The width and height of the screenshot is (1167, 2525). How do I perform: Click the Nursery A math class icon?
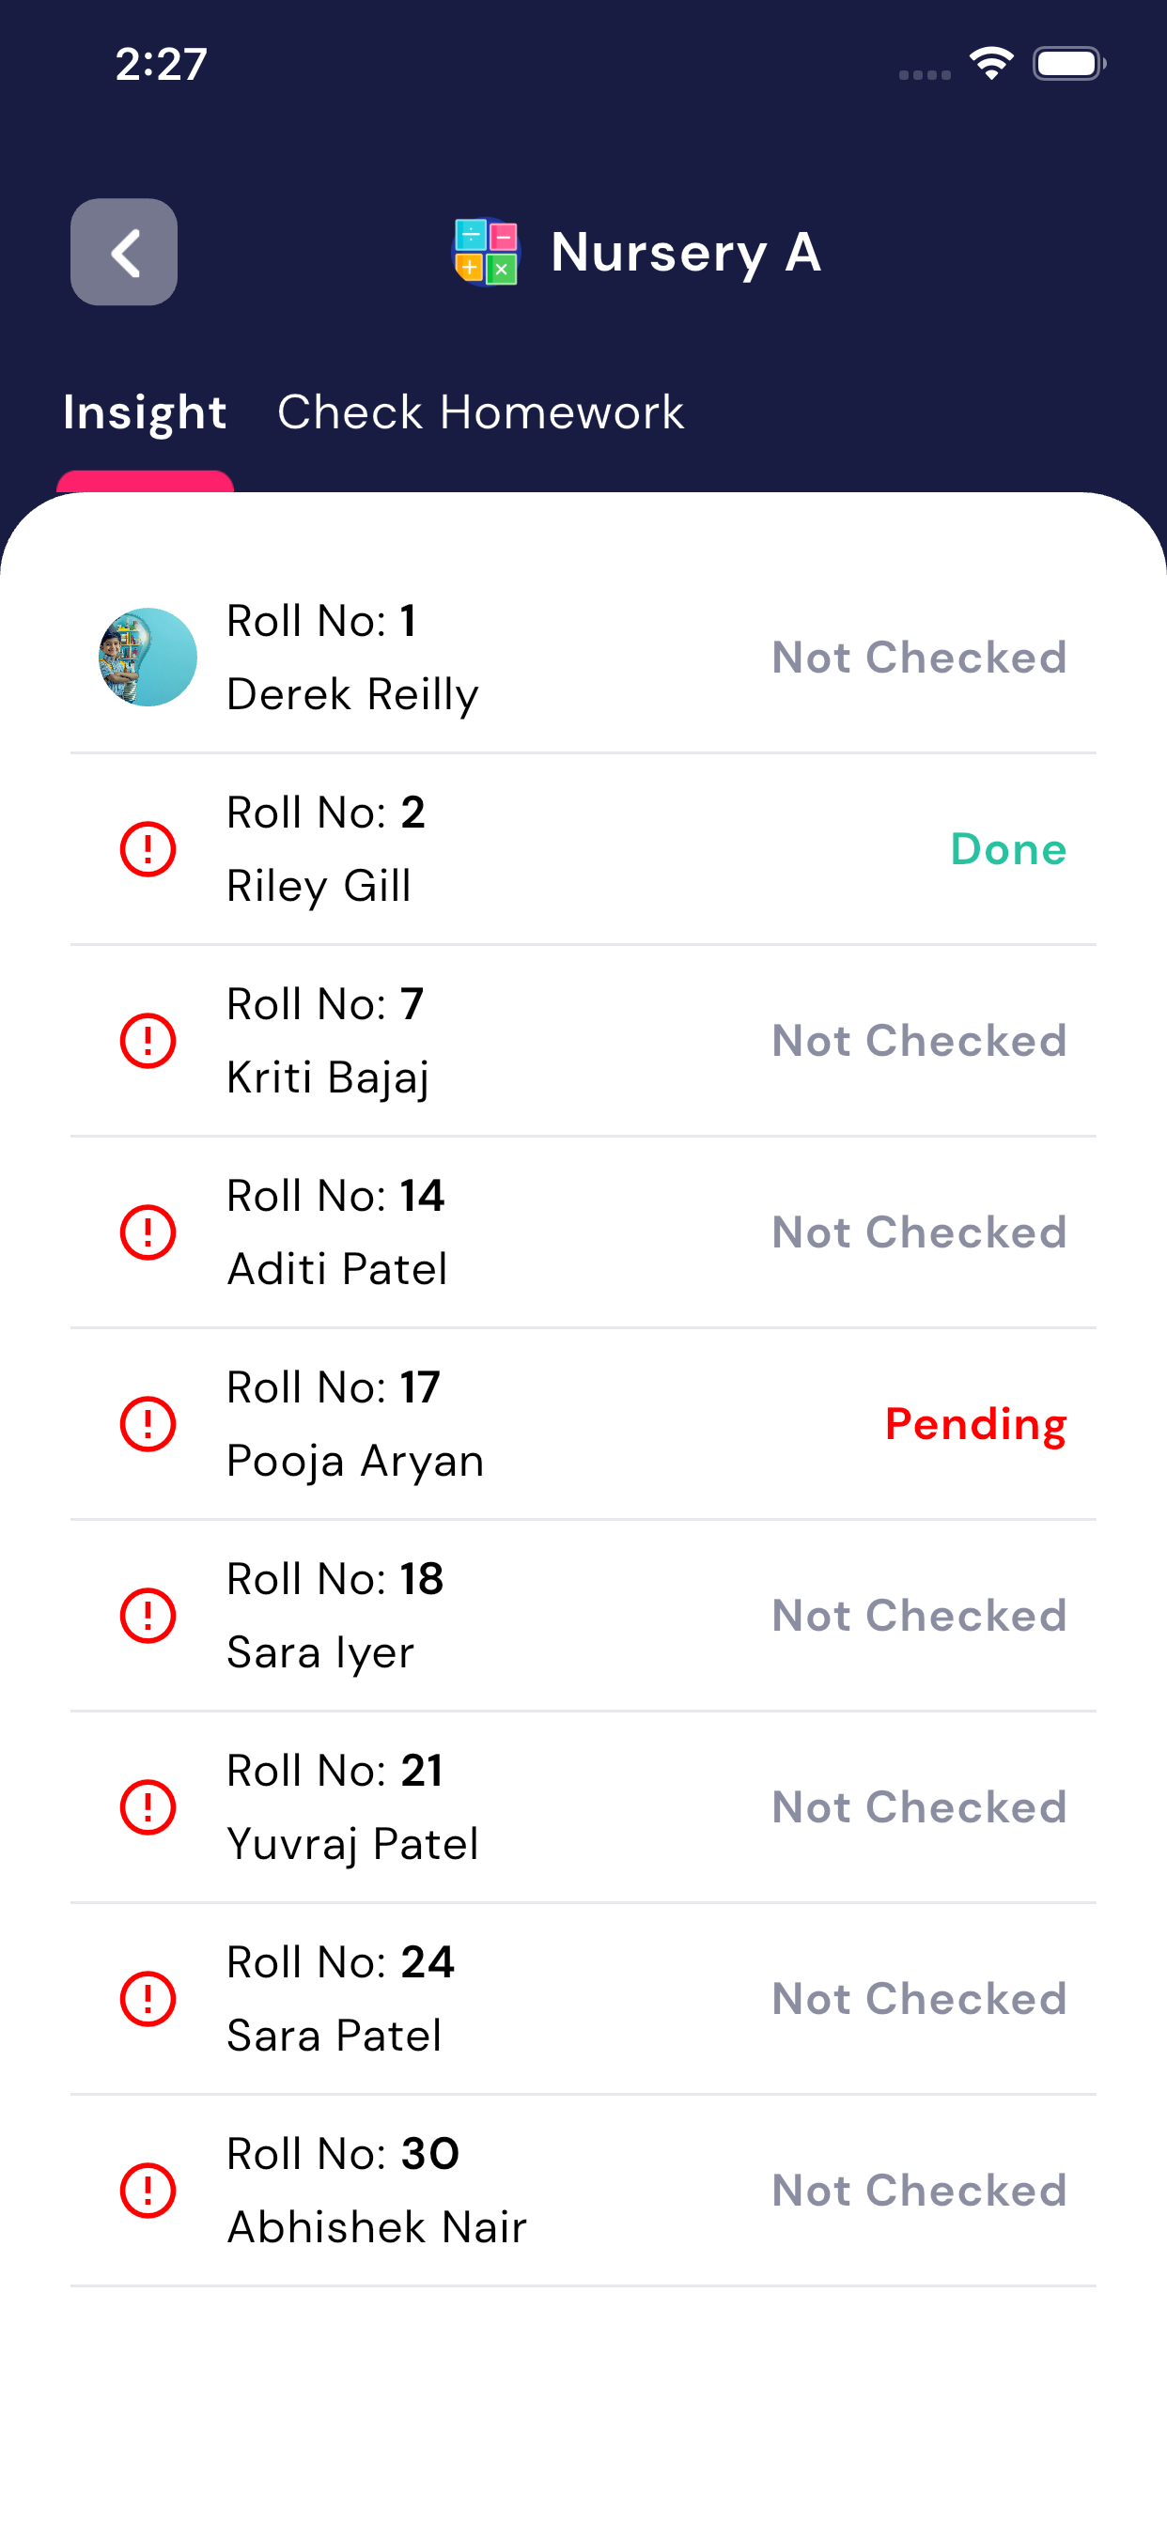click(486, 252)
